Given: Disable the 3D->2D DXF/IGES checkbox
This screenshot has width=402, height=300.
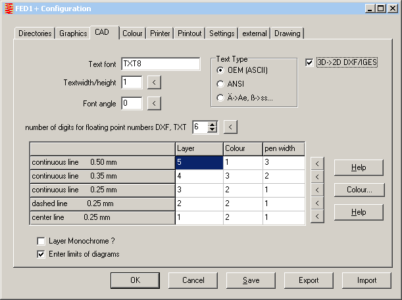Looking at the screenshot, I should point(310,63).
